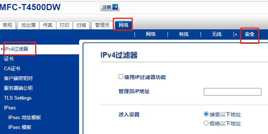The height and width of the screenshot is (134, 268).
Task: Open the 管理员 tab
Action: point(102,25)
